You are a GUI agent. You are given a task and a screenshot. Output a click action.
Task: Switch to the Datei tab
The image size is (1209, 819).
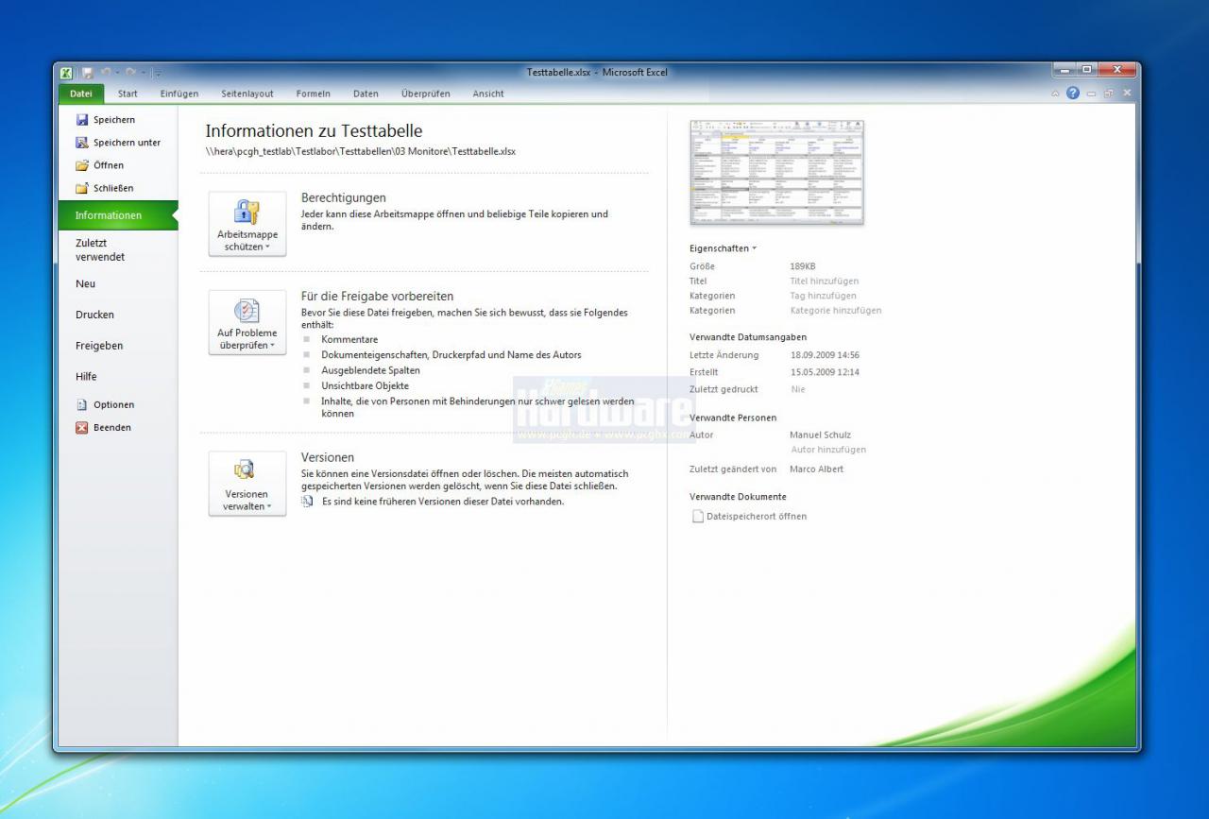[x=81, y=94]
